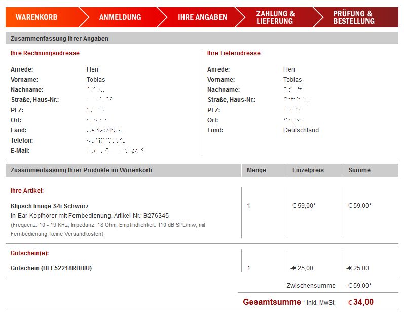Click the voucher discount -€ 25,00 in the Summe column

[x=358, y=268]
